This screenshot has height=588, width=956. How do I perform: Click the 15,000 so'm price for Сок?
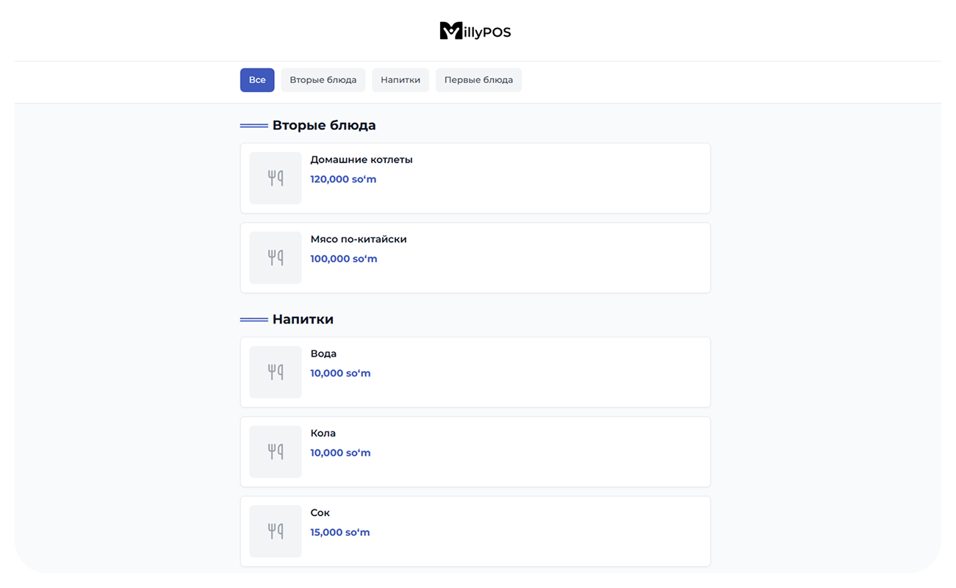(x=339, y=532)
